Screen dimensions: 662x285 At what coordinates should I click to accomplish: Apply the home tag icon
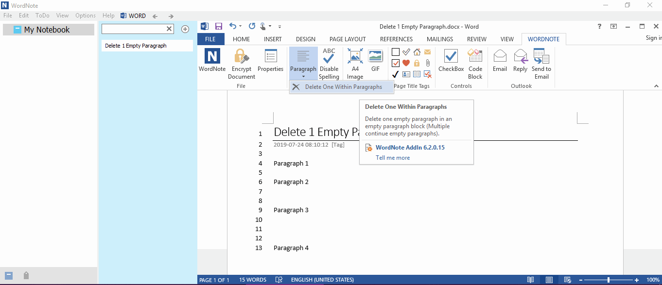point(417,52)
